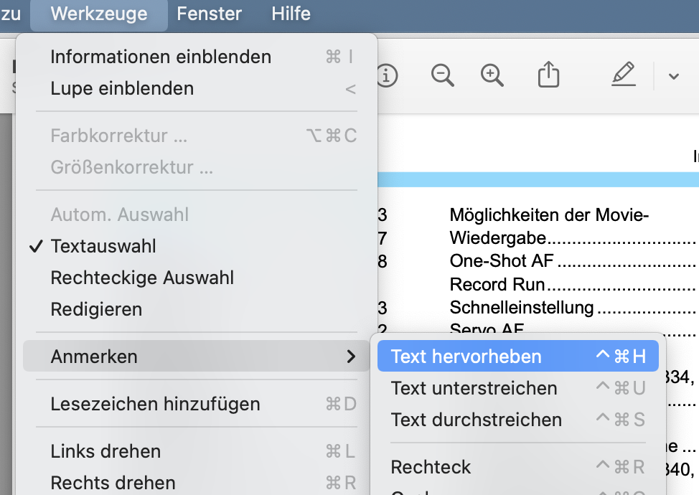This screenshot has height=495, width=699.
Task: Choose Text unterstreichen
Action: tap(474, 388)
